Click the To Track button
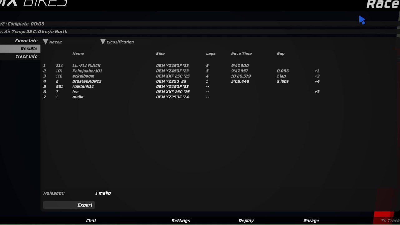The image size is (400, 225). tap(390, 221)
